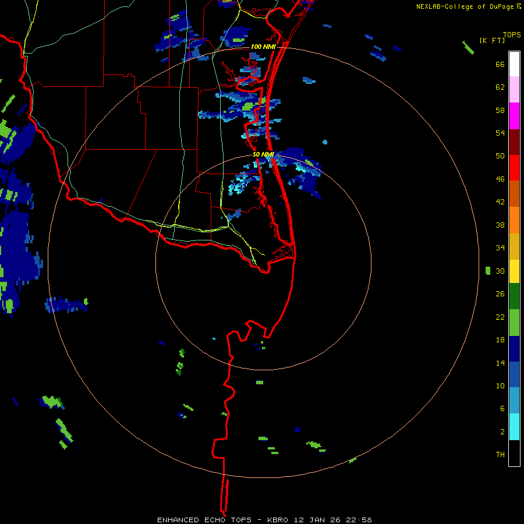Click the navy 18 kft legend swatch
The height and width of the screenshot is (524, 524).
click(x=514, y=349)
